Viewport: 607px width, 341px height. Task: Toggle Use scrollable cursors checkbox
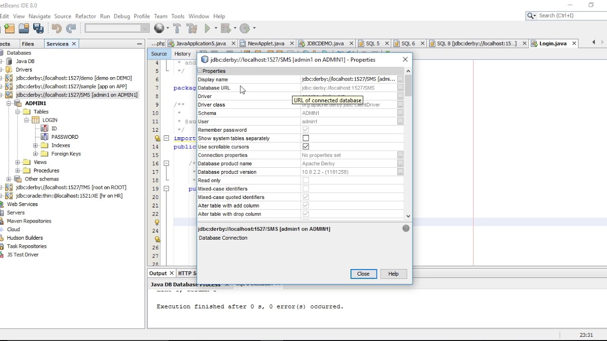(x=305, y=147)
